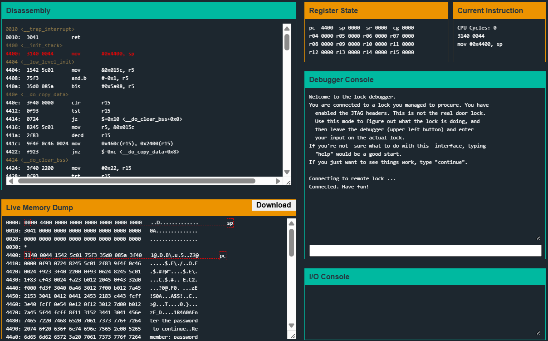Screen dimensions: 548x341
Task: Click the pc marker in memory dump
Action: point(223,256)
